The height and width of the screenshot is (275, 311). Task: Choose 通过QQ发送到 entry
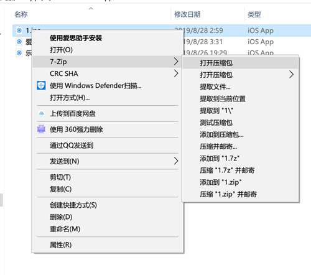tap(72, 146)
